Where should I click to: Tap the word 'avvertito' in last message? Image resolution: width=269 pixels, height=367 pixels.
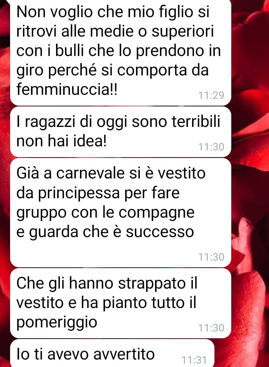[x=124, y=354]
